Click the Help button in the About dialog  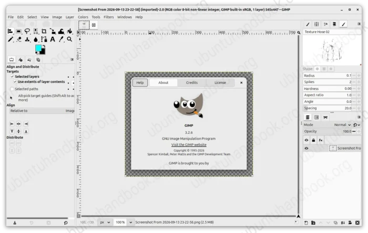tap(140, 83)
